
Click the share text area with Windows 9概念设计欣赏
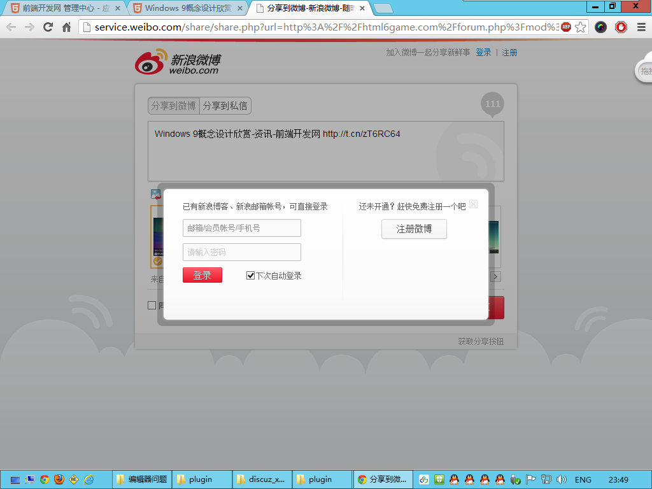(x=326, y=152)
